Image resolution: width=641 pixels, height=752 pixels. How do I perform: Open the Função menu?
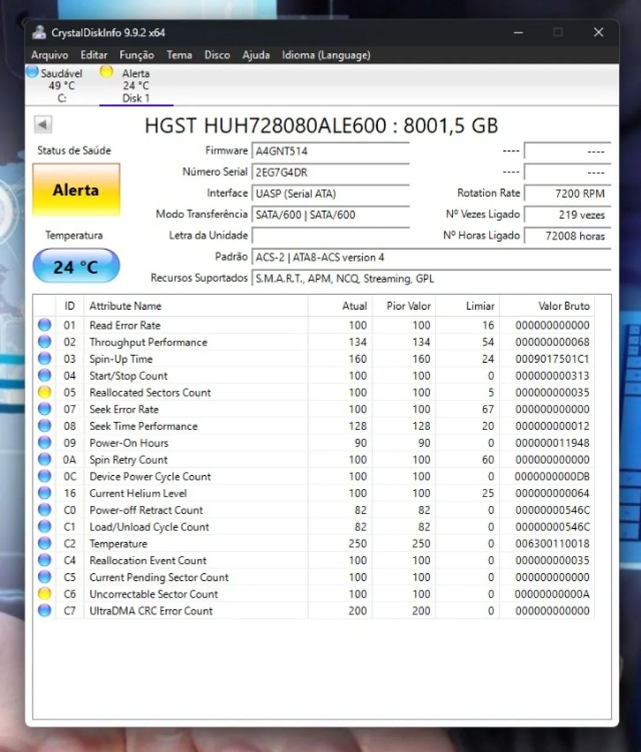(137, 55)
